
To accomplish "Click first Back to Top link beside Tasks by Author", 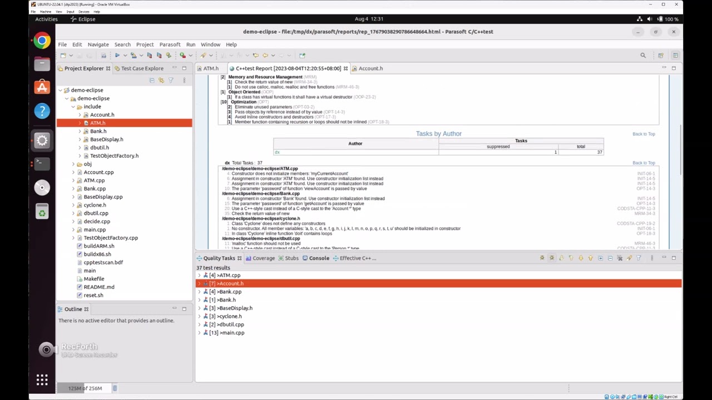I will (x=644, y=134).
